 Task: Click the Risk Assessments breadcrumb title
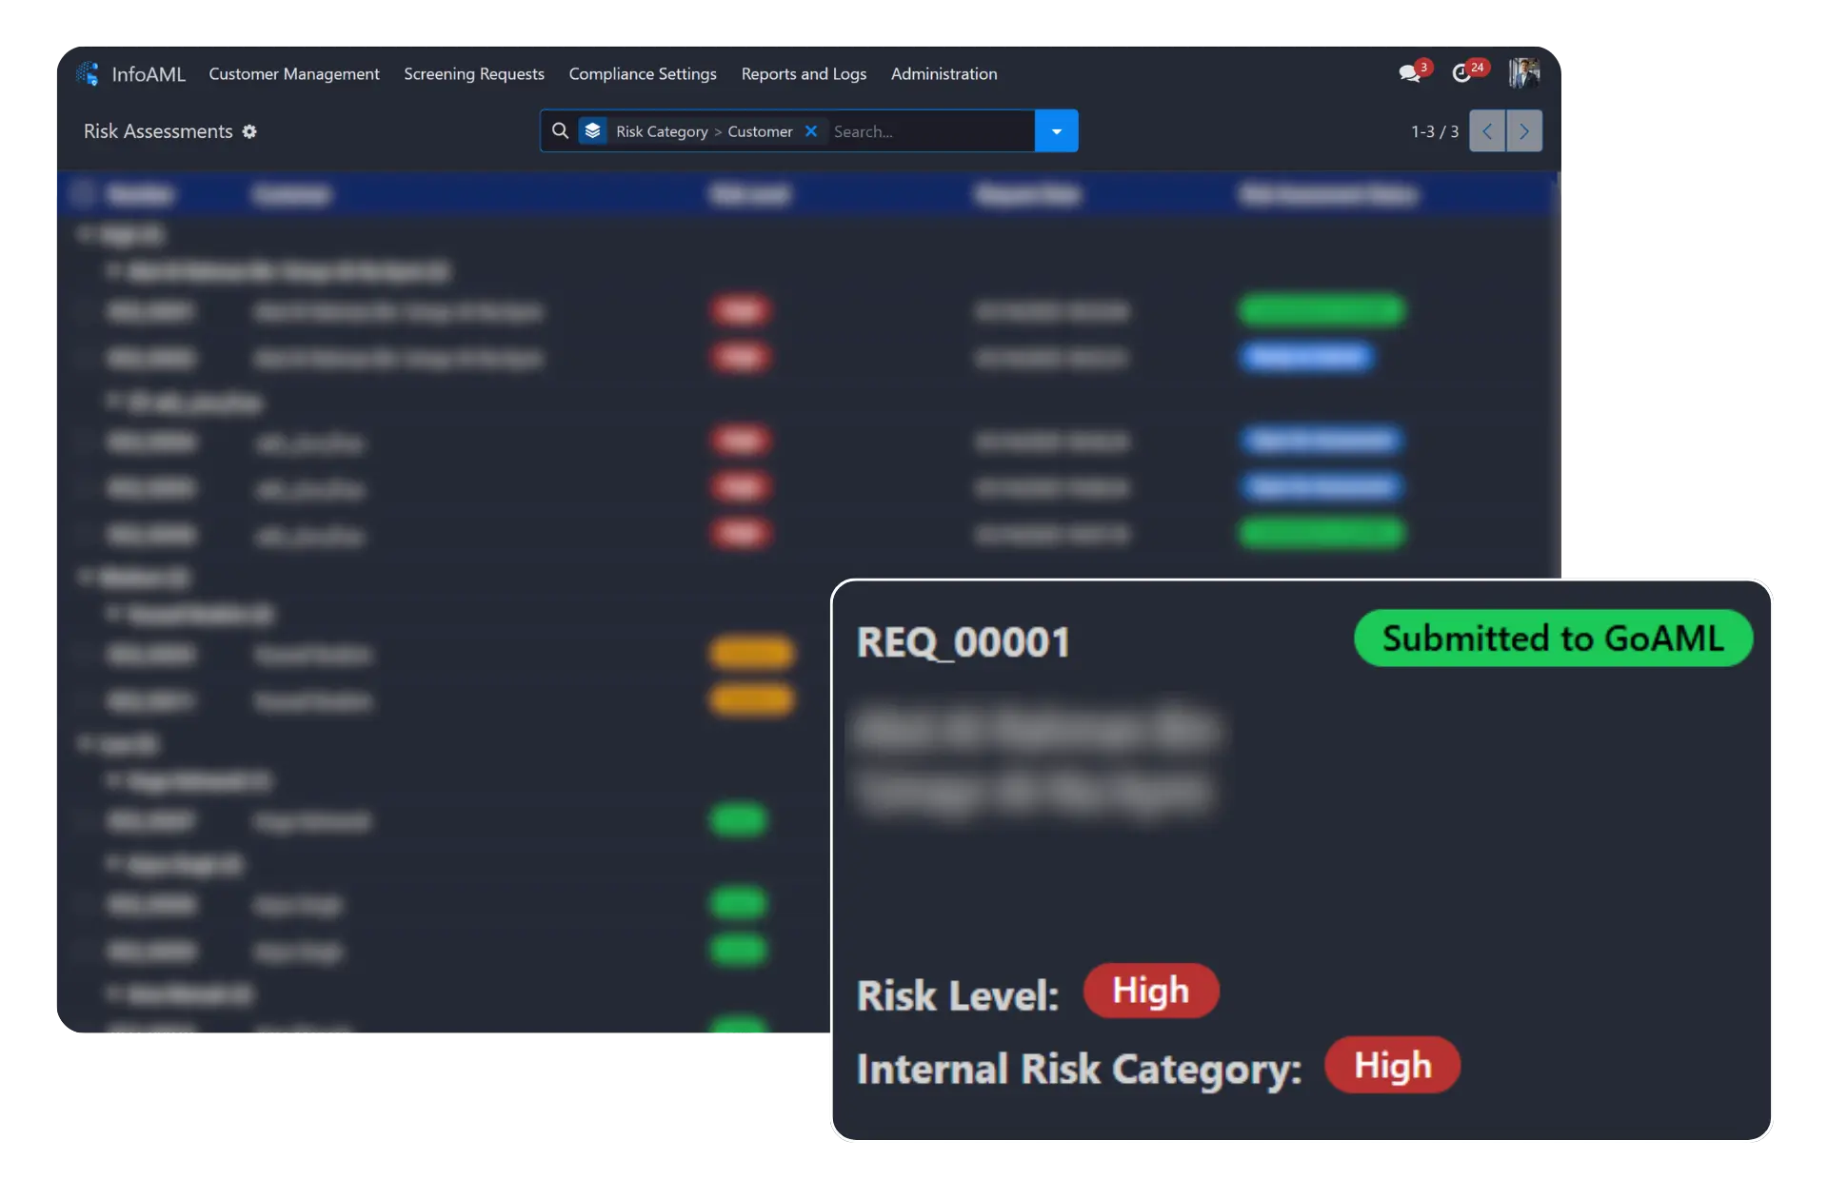[158, 131]
